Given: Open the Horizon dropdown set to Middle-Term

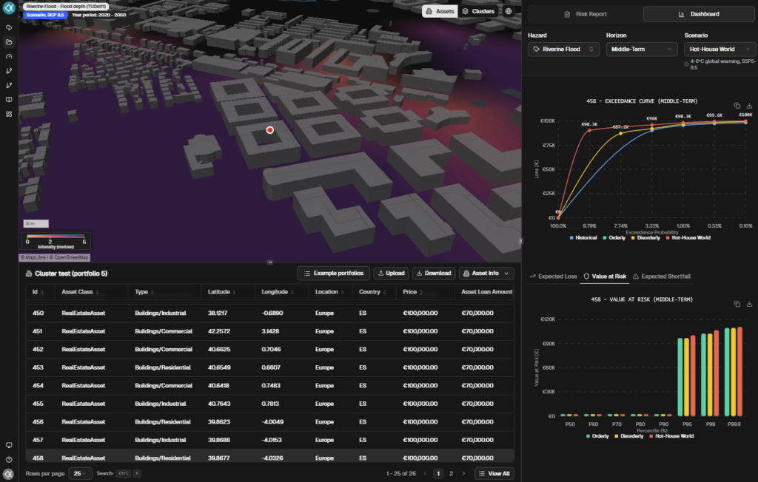Looking at the screenshot, I should [x=641, y=49].
